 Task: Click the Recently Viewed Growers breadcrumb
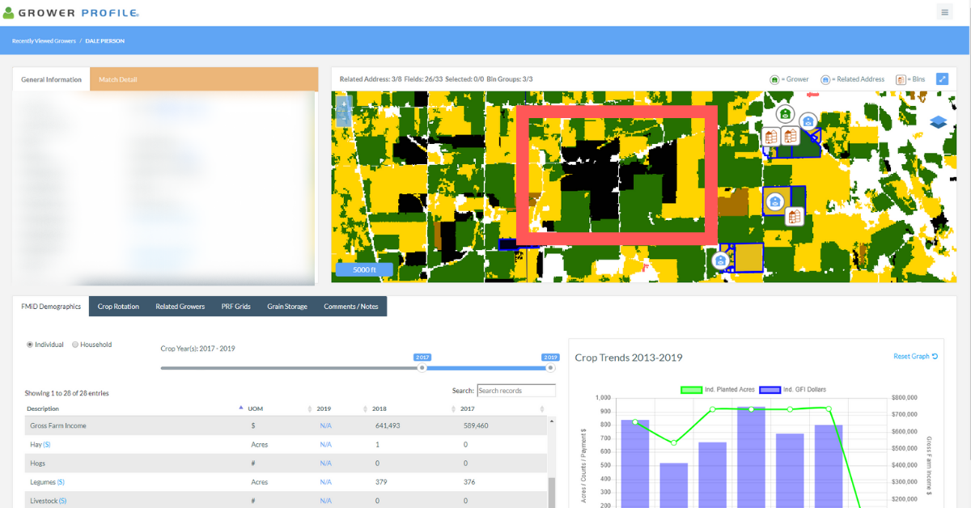click(44, 40)
